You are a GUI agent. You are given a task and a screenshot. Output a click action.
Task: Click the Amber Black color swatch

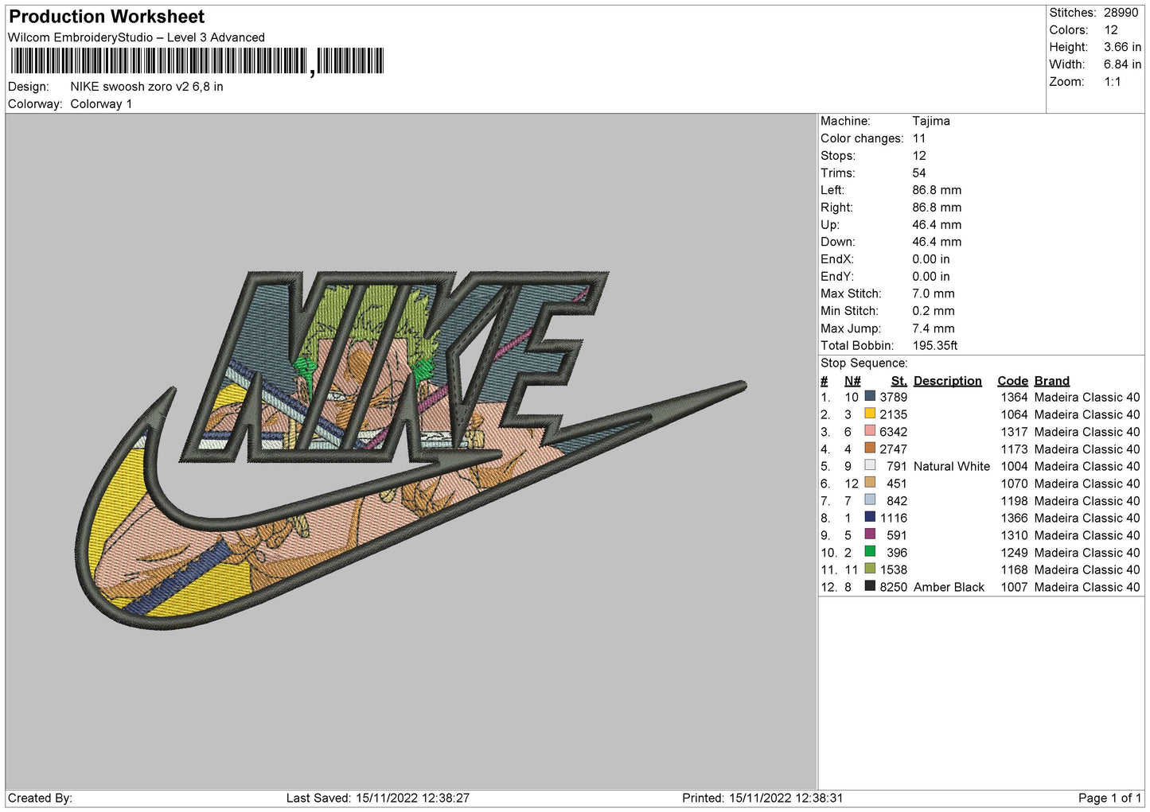click(870, 586)
